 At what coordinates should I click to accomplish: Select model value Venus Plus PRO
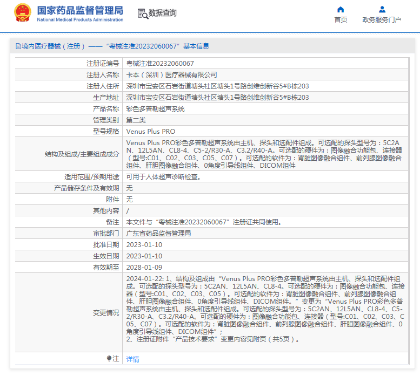(x=150, y=132)
